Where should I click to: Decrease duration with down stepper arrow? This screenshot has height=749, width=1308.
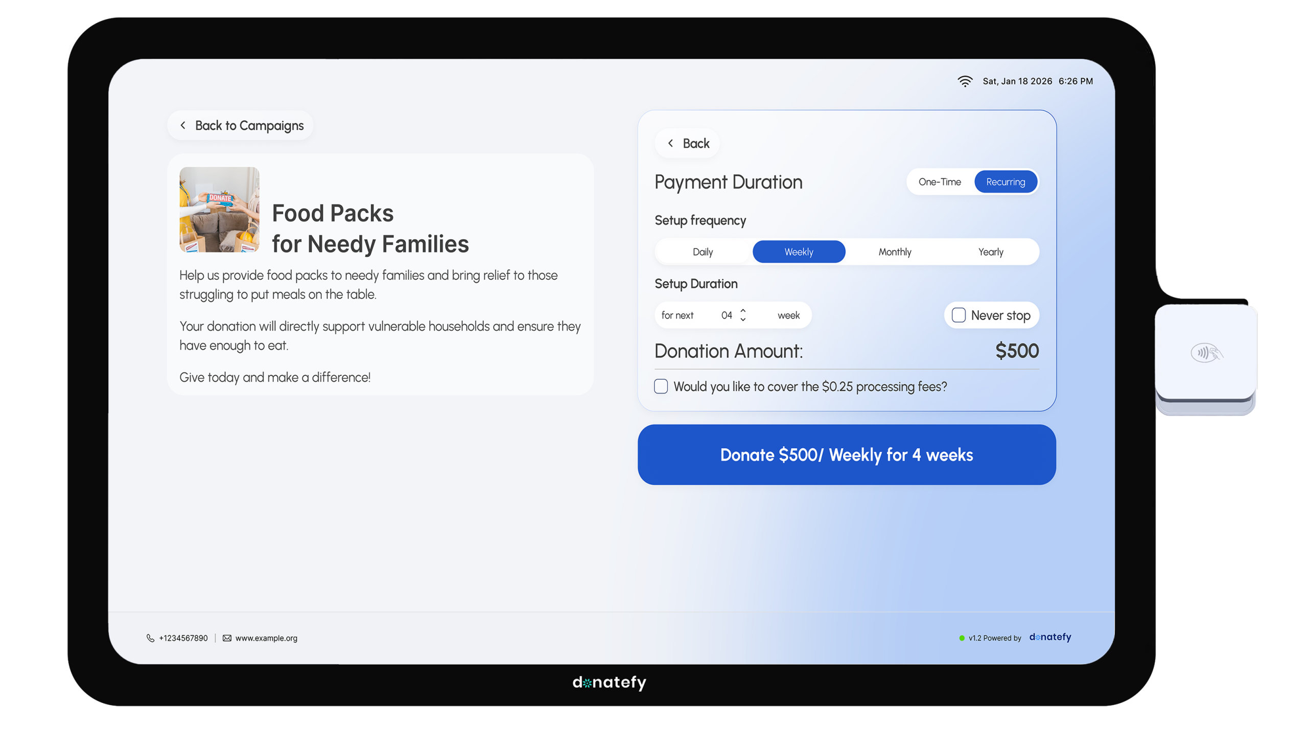(x=743, y=320)
